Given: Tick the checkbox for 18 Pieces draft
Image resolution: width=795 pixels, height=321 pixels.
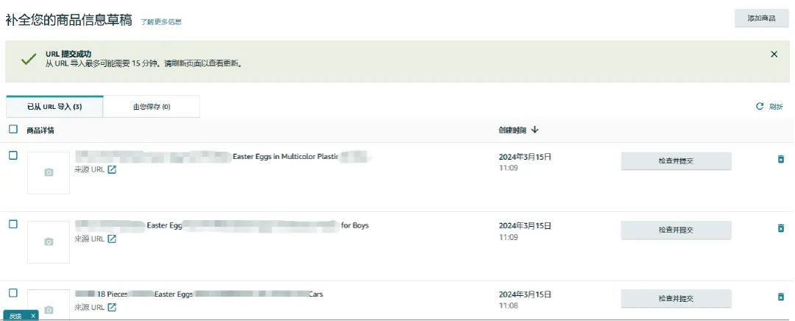Looking at the screenshot, I should pyautogui.click(x=13, y=293).
